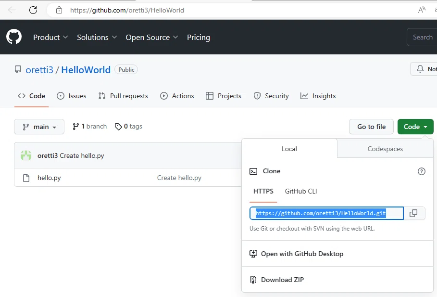437x297 pixels.
Task: Switch to the Security tab
Action: tap(271, 96)
